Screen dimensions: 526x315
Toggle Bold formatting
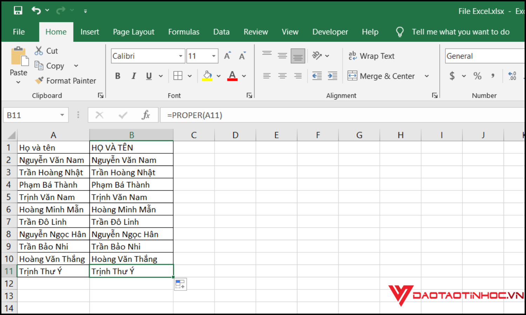pos(118,76)
